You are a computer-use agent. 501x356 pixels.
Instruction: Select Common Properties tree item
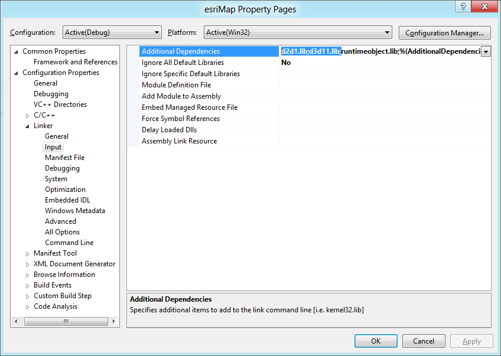point(54,51)
